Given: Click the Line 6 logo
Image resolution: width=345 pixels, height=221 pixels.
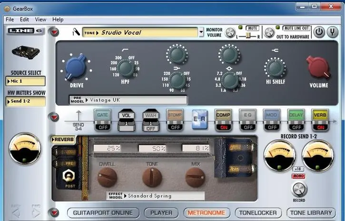Looking at the screenshot, I should [x=25, y=30].
